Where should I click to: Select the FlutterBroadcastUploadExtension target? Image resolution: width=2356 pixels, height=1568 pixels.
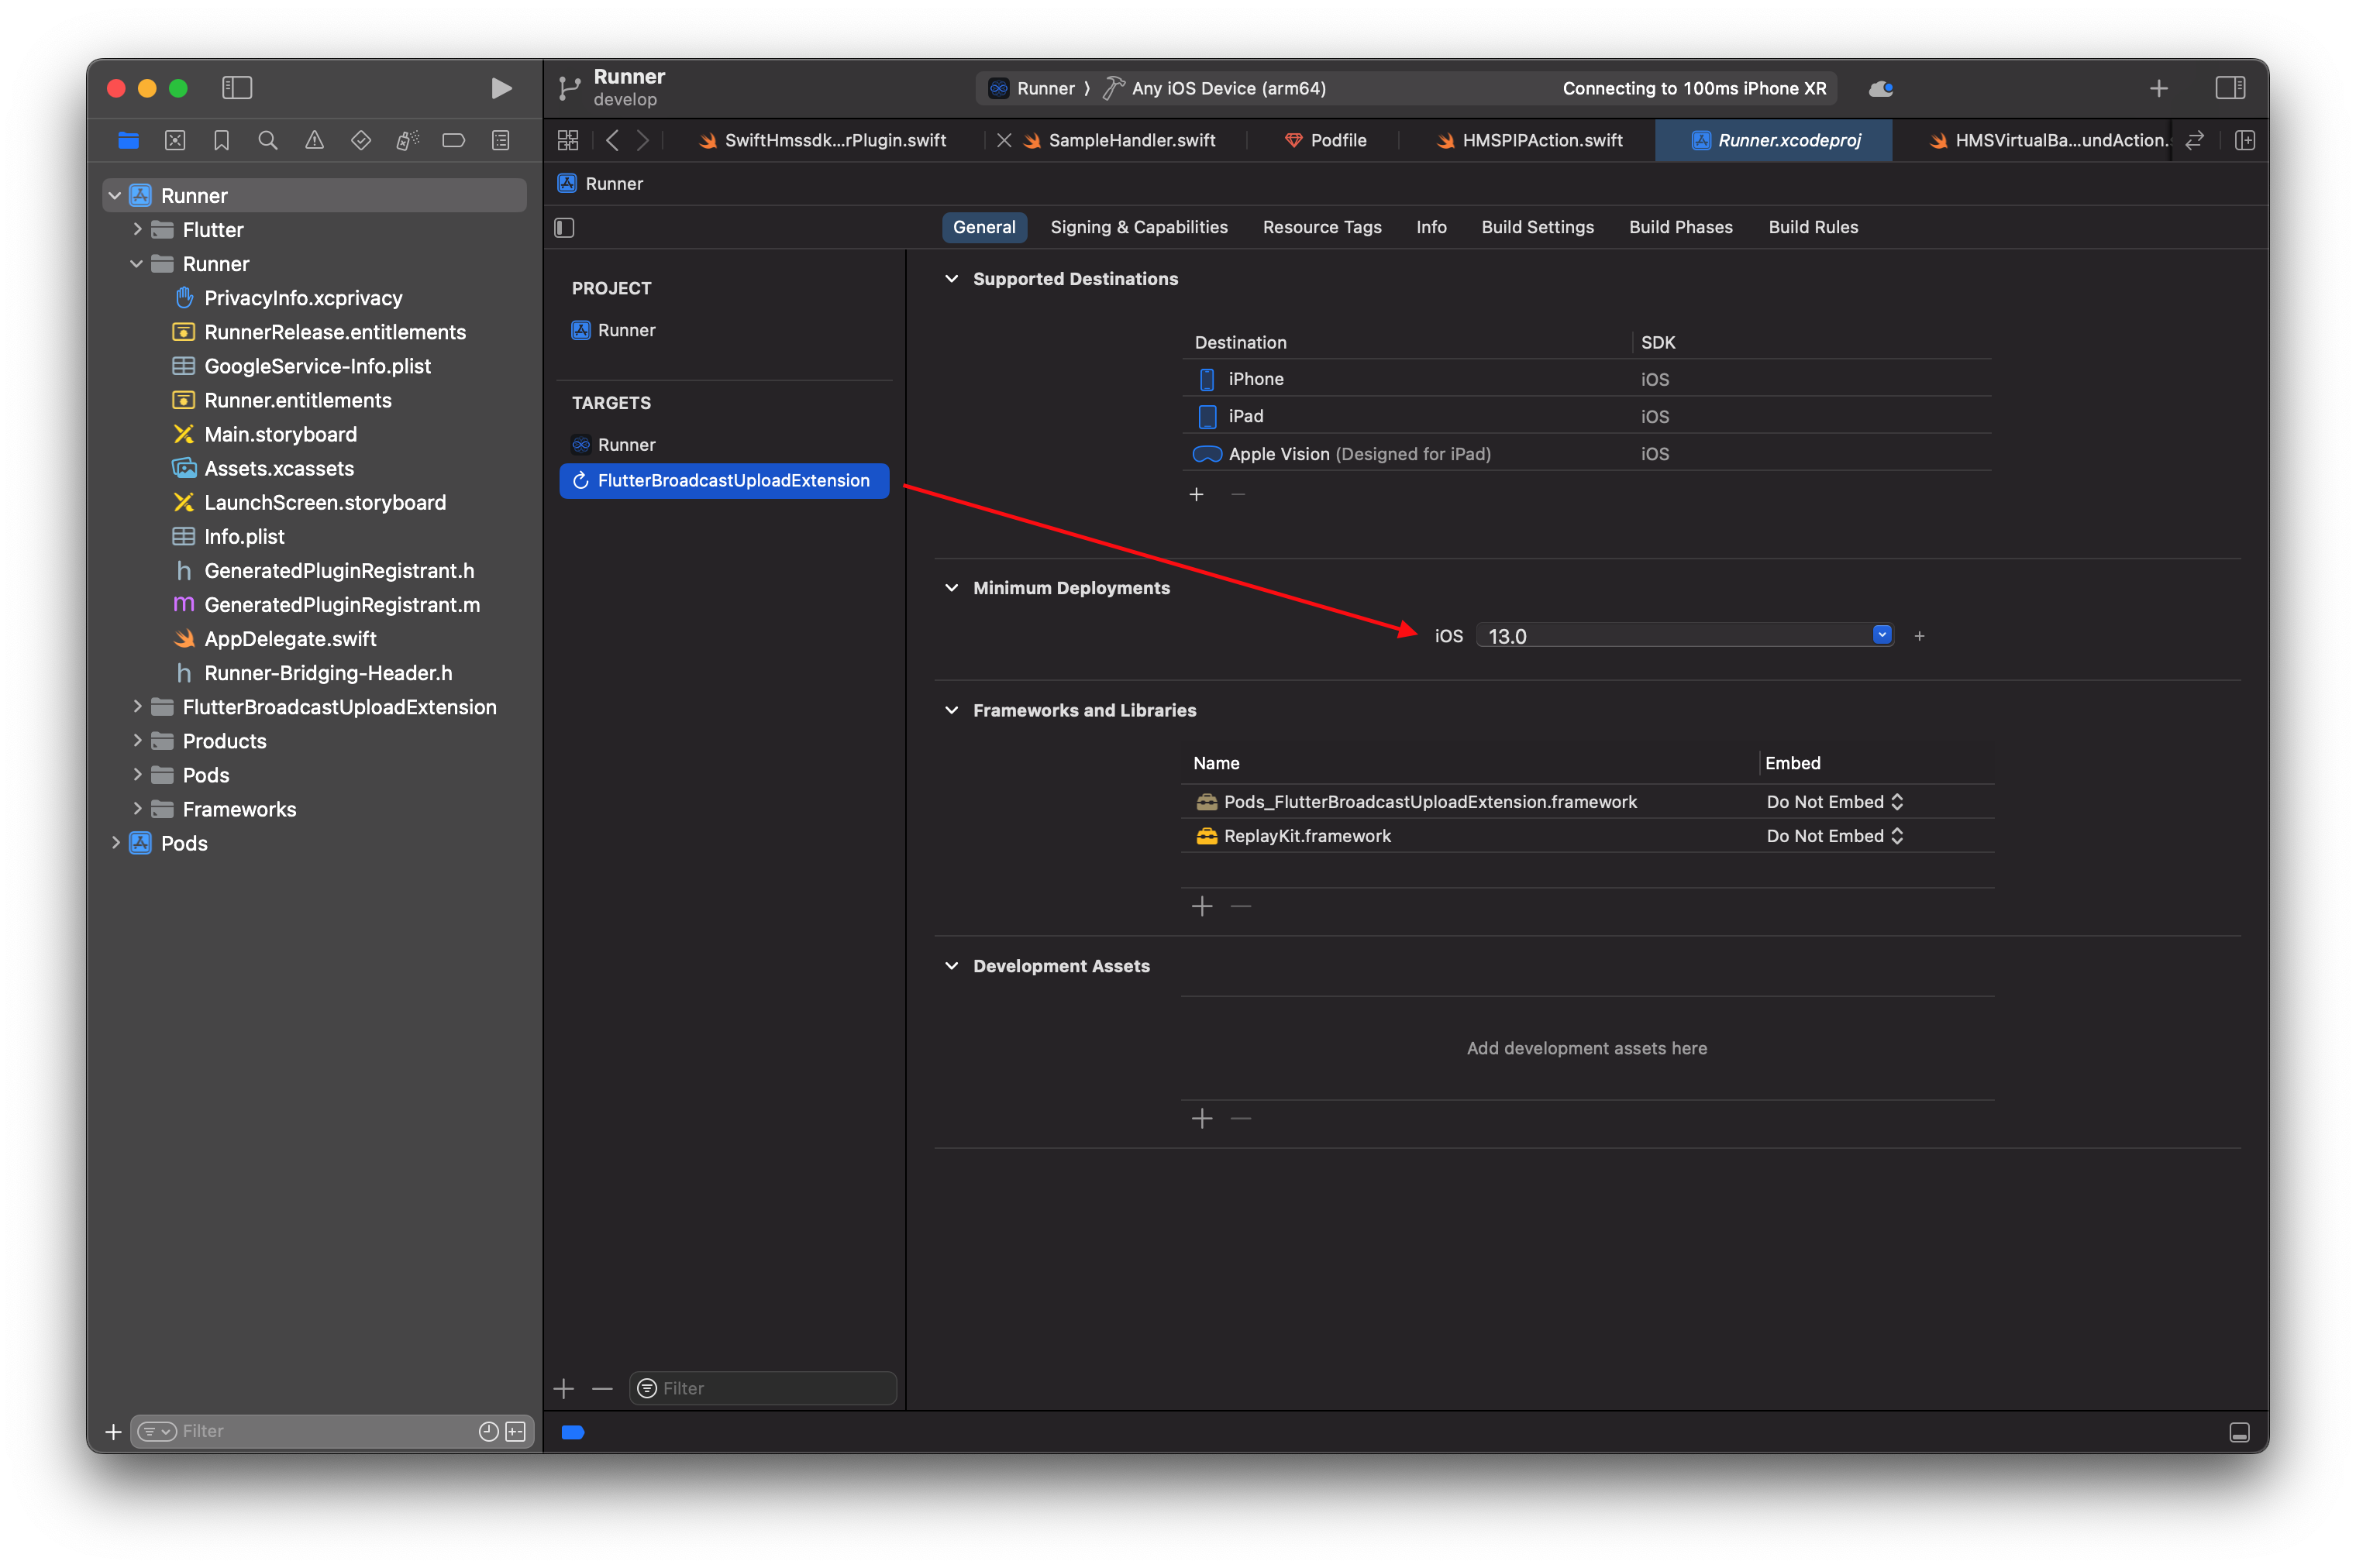[x=722, y=480]
